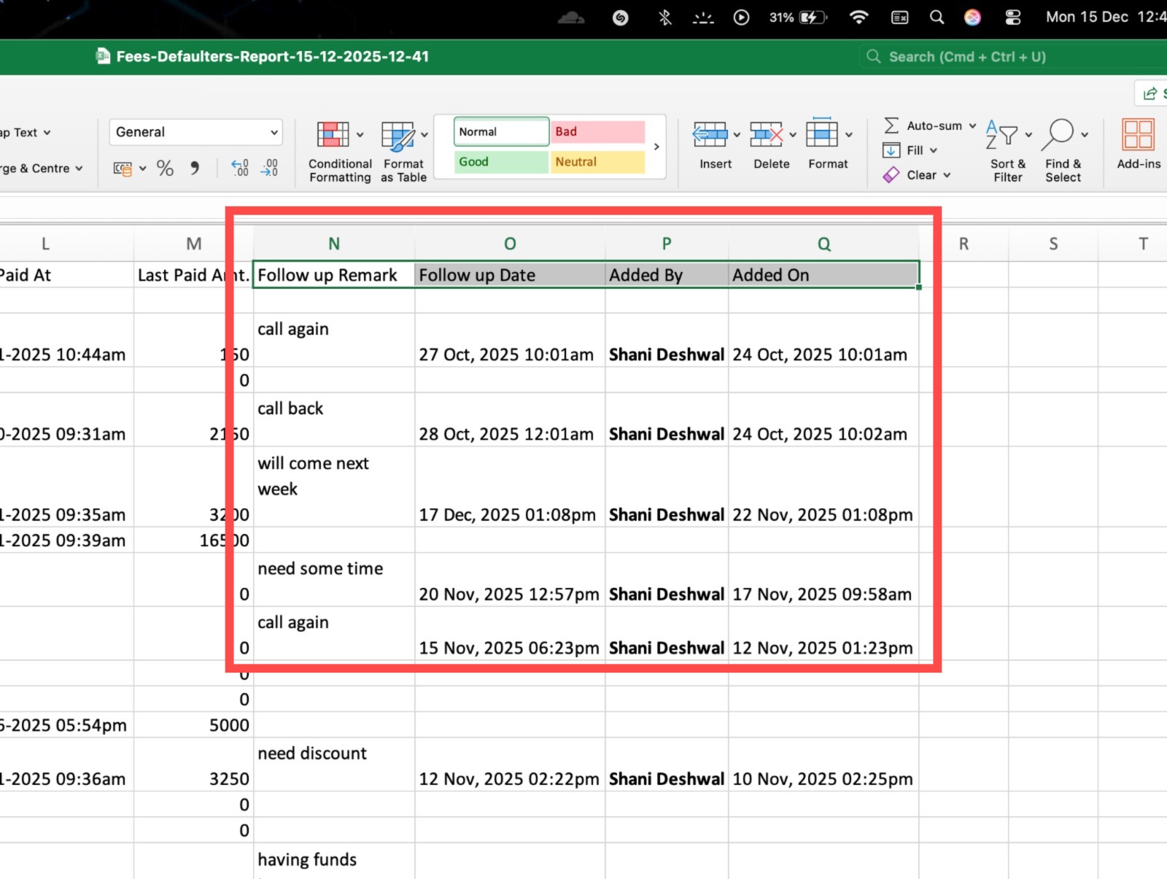Expand the cell styles gallery
Screen dimensions: 1167x879
coord(655,147)
